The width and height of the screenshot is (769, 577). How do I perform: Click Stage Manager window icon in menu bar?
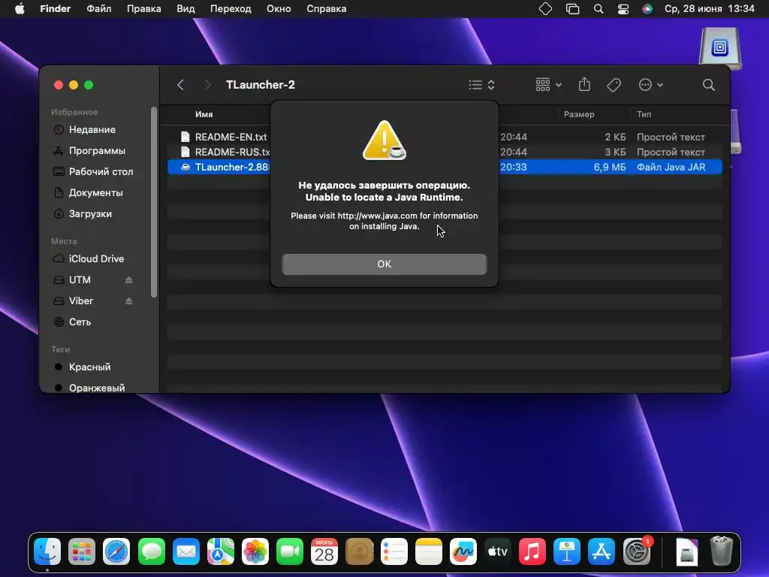pos(572,9)
